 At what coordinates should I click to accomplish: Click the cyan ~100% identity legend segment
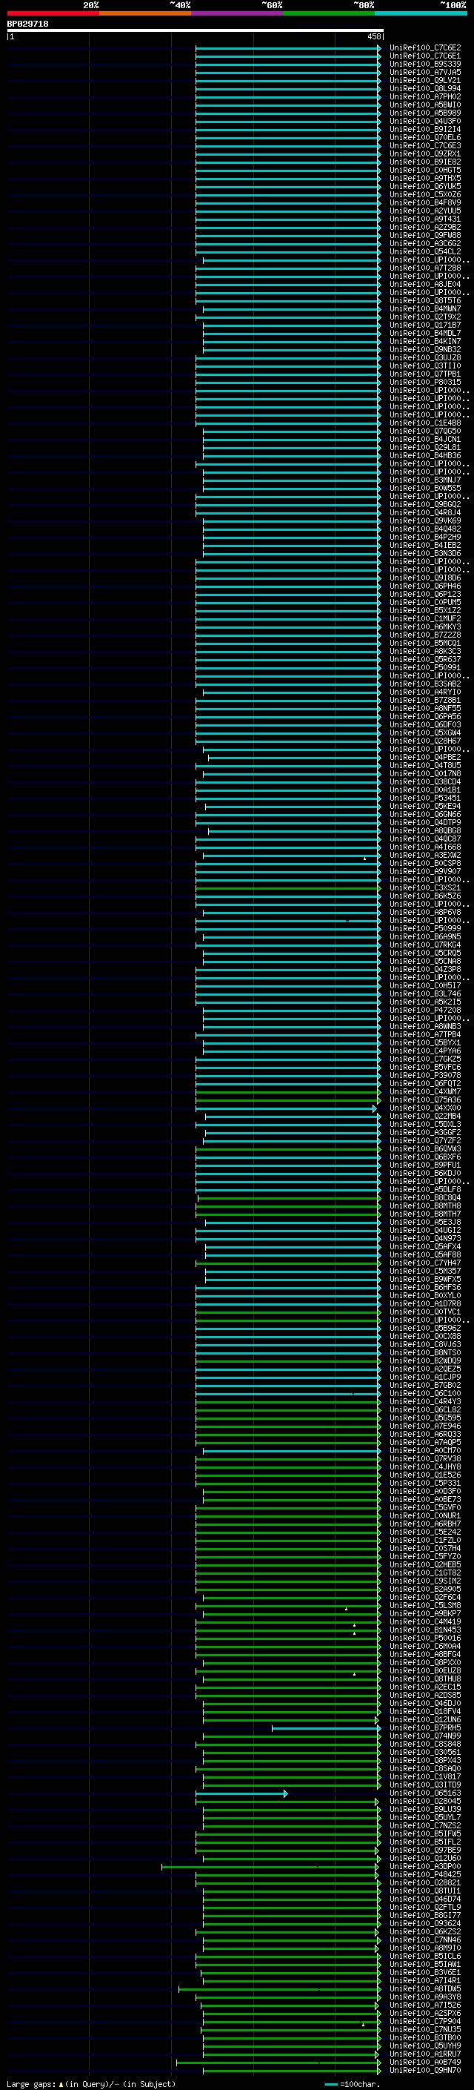[x=421, y=14]
